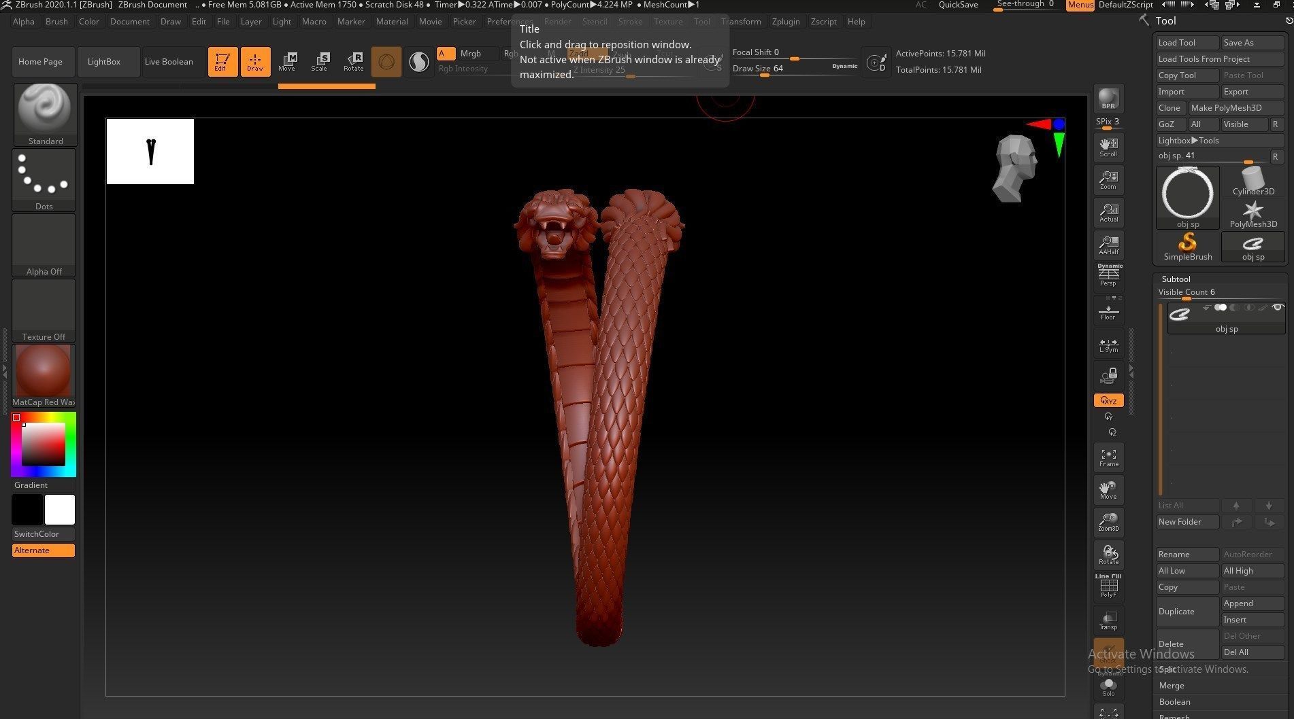
Task: Activate the Draw mode button
Action: [x=255, y=61]
